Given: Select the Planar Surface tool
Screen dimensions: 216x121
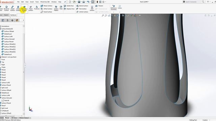Looking at the screenshot, I should click(47, 6).
